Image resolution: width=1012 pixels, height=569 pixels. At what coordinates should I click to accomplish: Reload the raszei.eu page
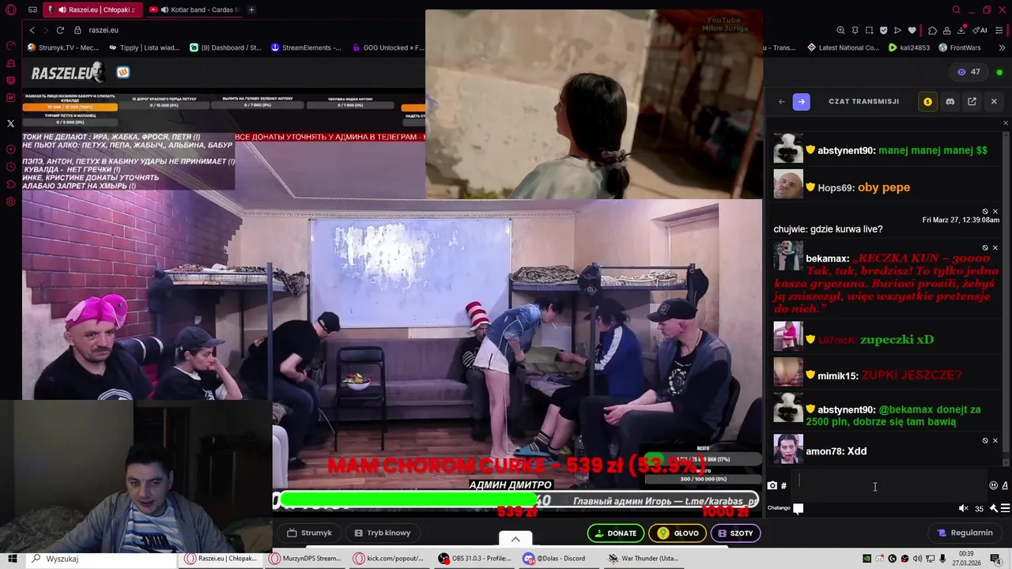click(60, 30)
